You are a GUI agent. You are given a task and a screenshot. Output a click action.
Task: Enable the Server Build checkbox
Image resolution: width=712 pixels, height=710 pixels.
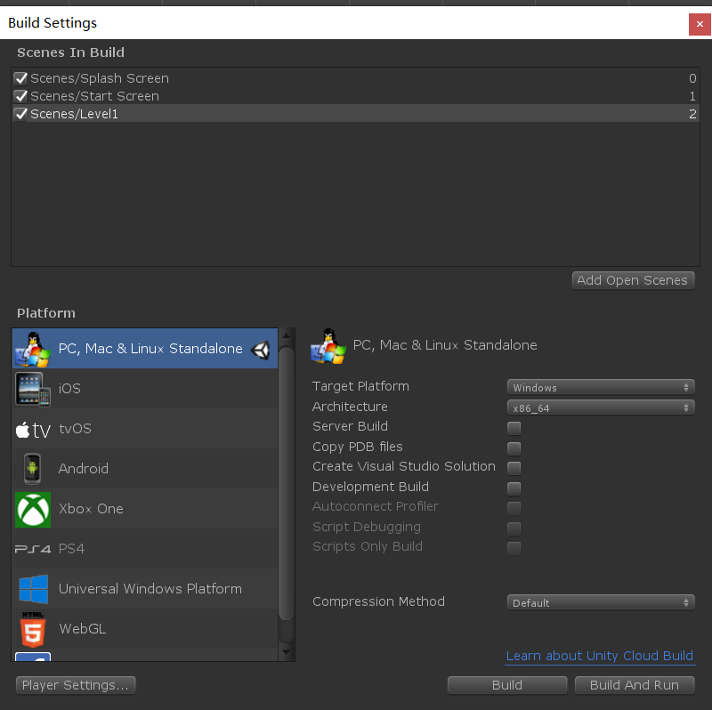pos(514,428)
